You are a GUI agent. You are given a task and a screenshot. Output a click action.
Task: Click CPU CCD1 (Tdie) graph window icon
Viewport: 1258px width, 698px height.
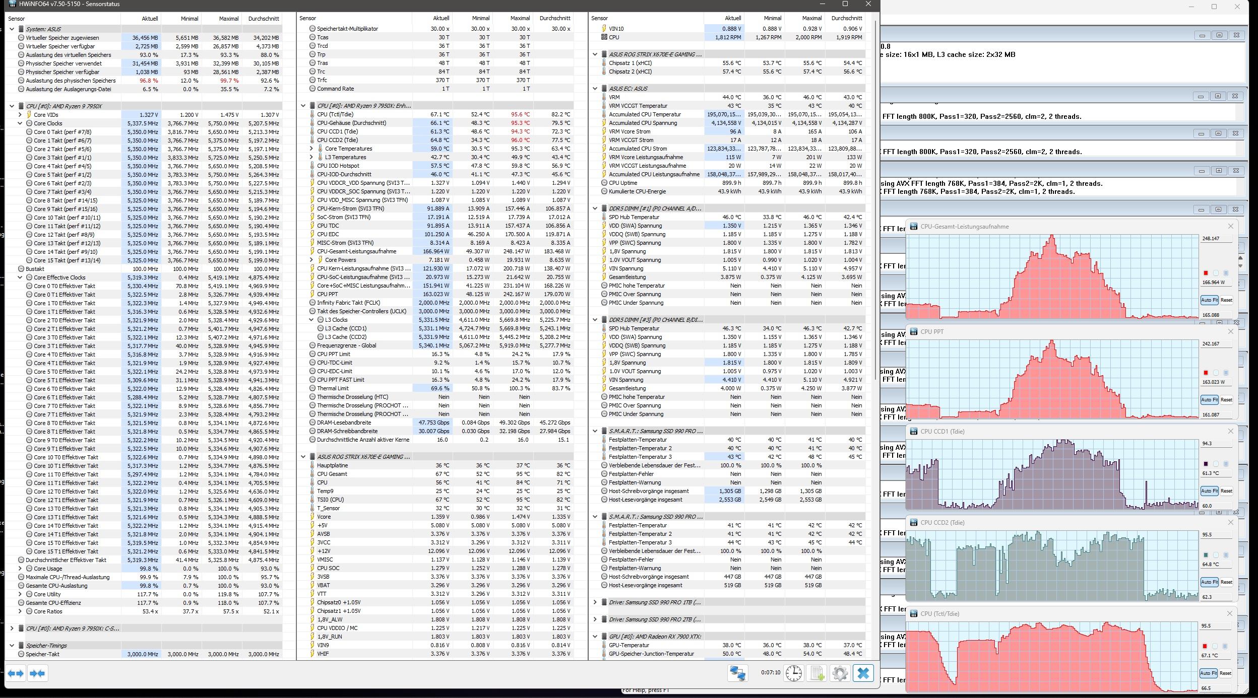(x=914, y=432)
